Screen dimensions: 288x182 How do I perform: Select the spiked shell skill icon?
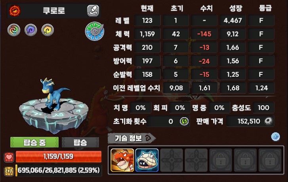click(x=147, y=160)
